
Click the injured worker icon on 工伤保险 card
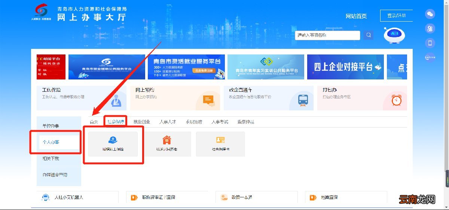(x=116, y=100)
